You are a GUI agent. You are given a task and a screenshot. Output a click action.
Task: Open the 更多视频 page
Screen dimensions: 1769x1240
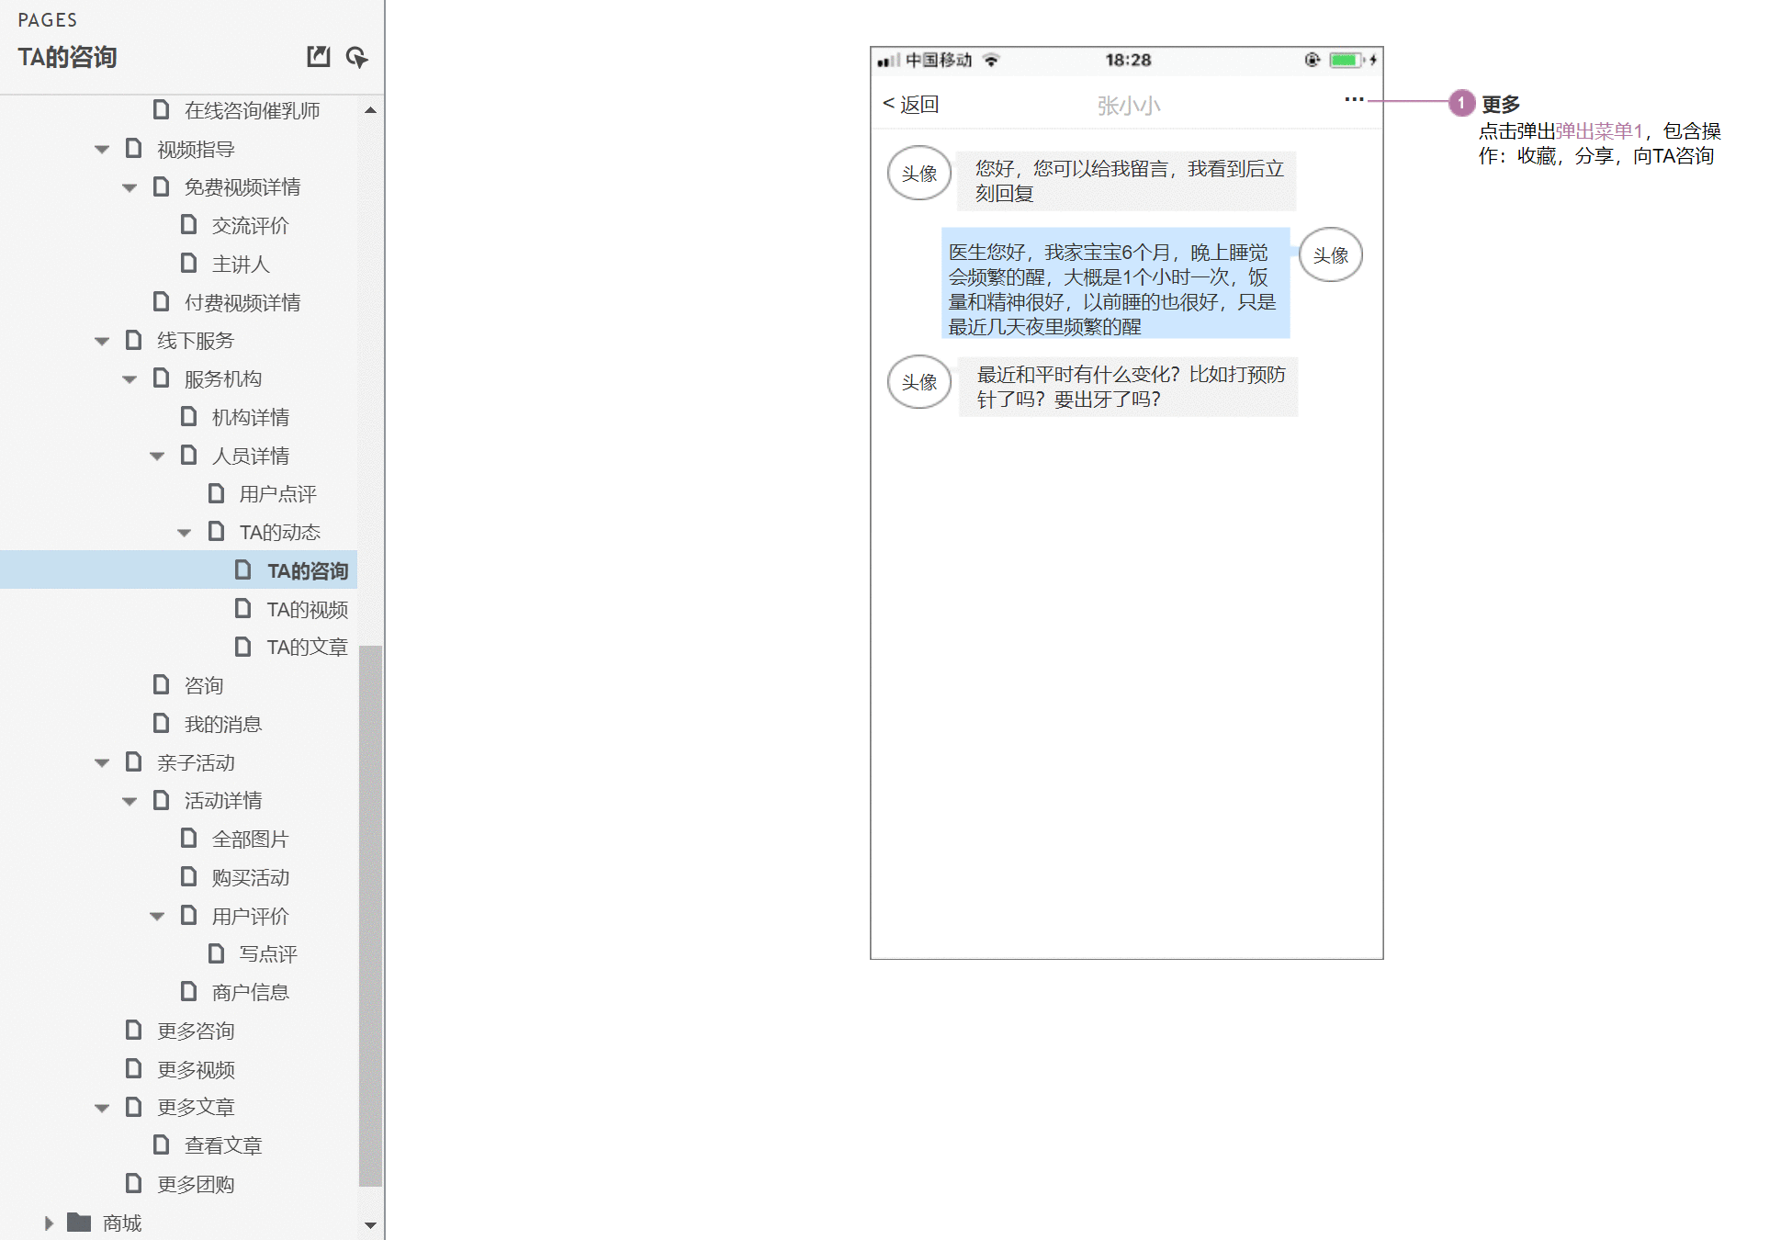(x=195, y=1069)
